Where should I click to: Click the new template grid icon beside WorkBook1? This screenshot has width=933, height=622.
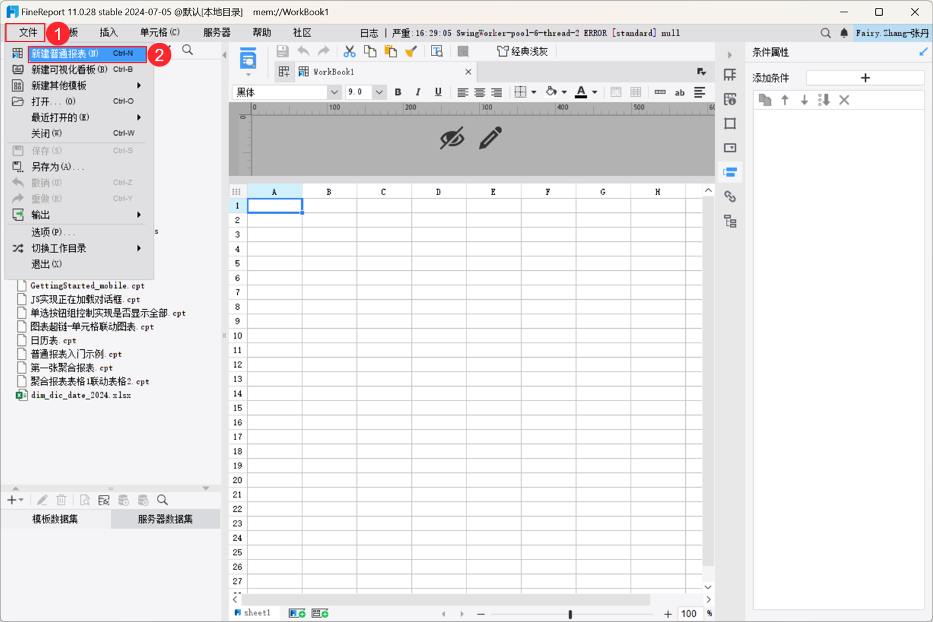[284, 72]
